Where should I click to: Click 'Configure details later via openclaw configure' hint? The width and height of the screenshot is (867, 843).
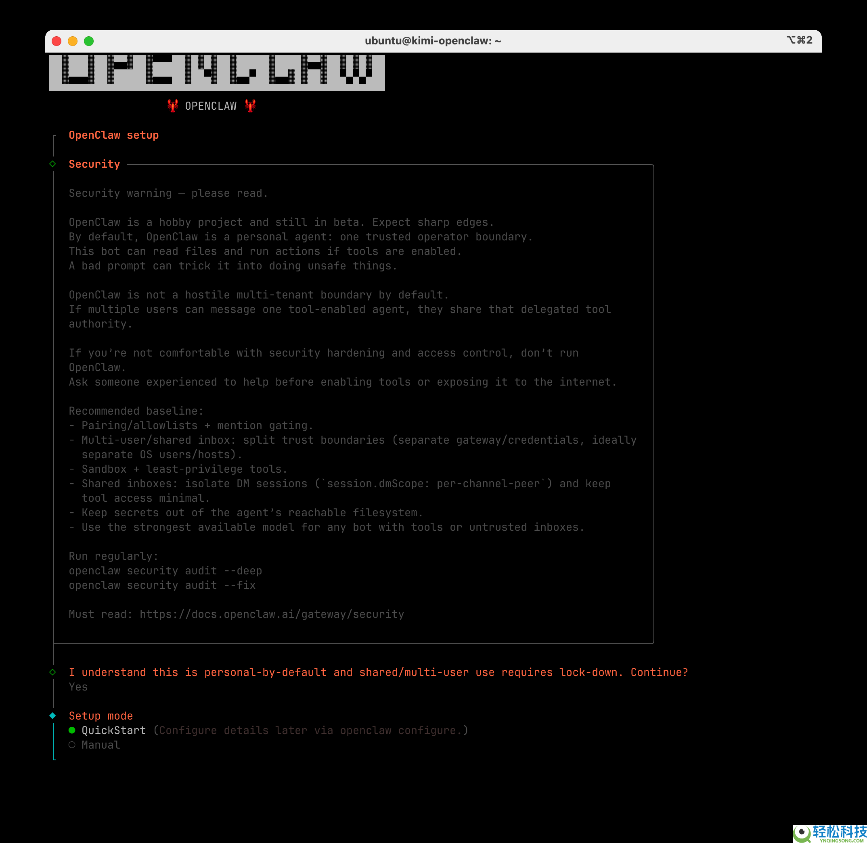tap(310, 730)
